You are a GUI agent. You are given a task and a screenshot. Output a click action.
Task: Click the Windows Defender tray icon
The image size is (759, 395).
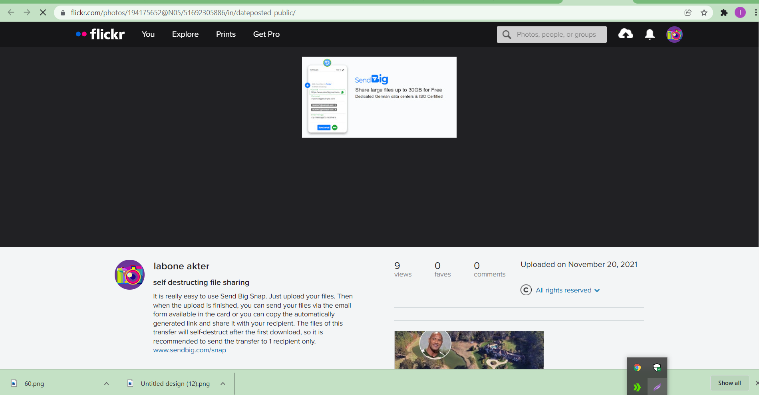point(658,367)
